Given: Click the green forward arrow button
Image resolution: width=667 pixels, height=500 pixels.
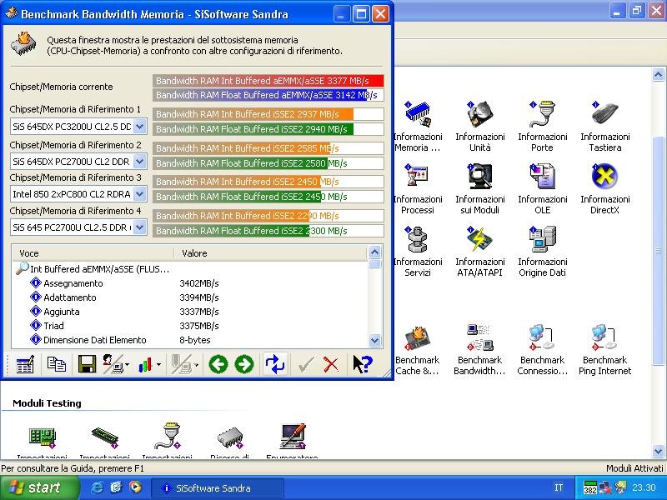Looking at the screenshot, I should (x=244, y=365).
